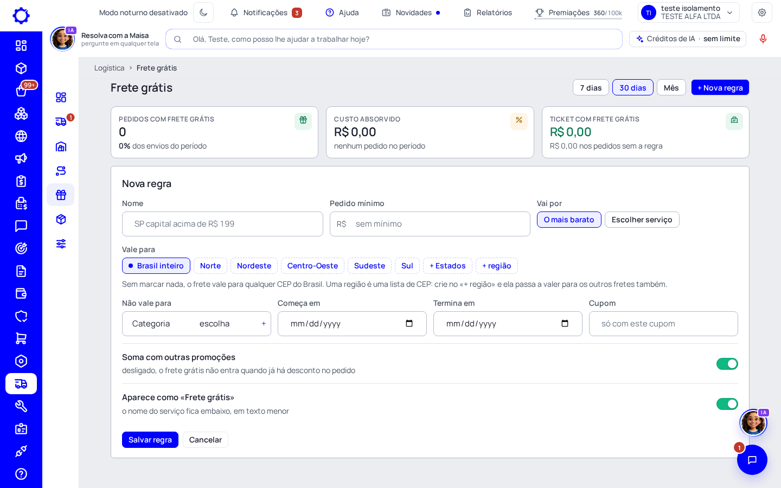Open the Começa em calendar picker icon
The image size is (781, 488).
pos(409,324)
